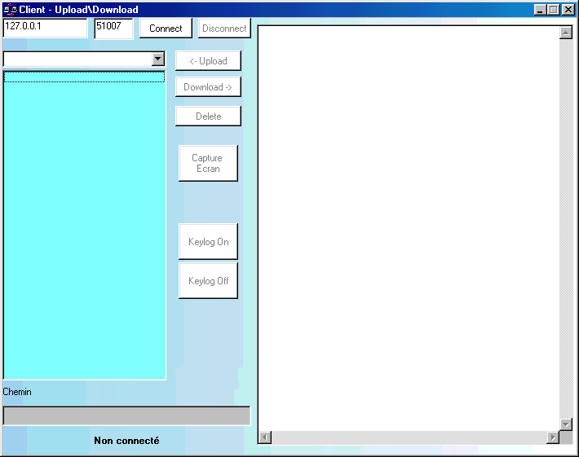579x457 pixels.
Task: Enable keylogging with Keylog On
Action: click(x=208, y=242)
